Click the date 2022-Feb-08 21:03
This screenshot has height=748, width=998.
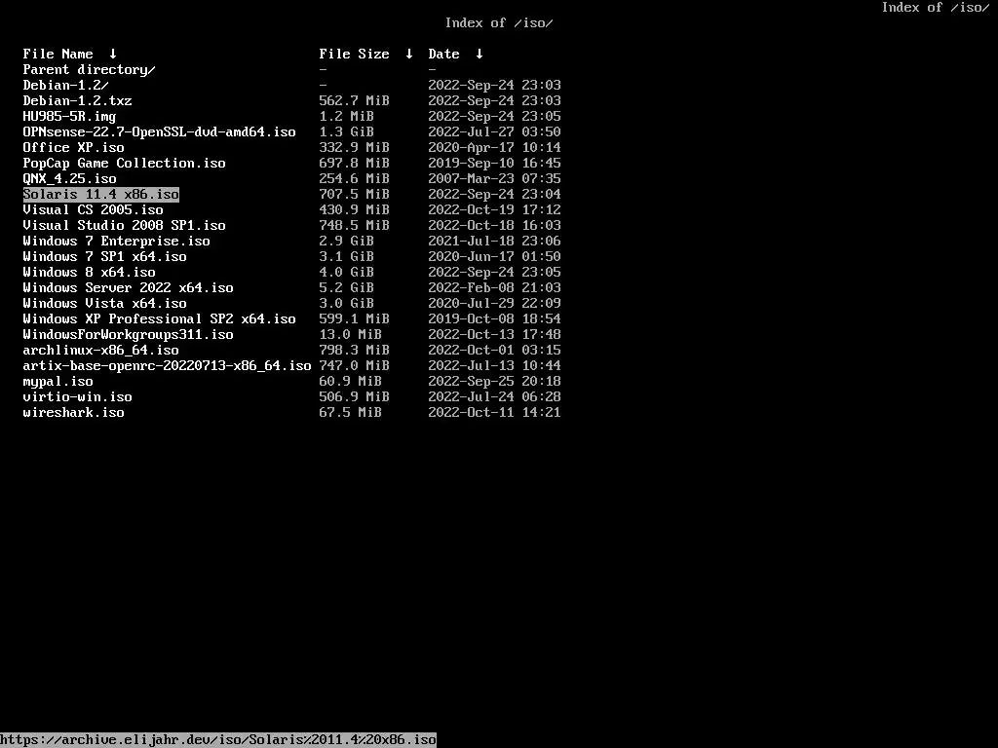(x=494, y=287)
